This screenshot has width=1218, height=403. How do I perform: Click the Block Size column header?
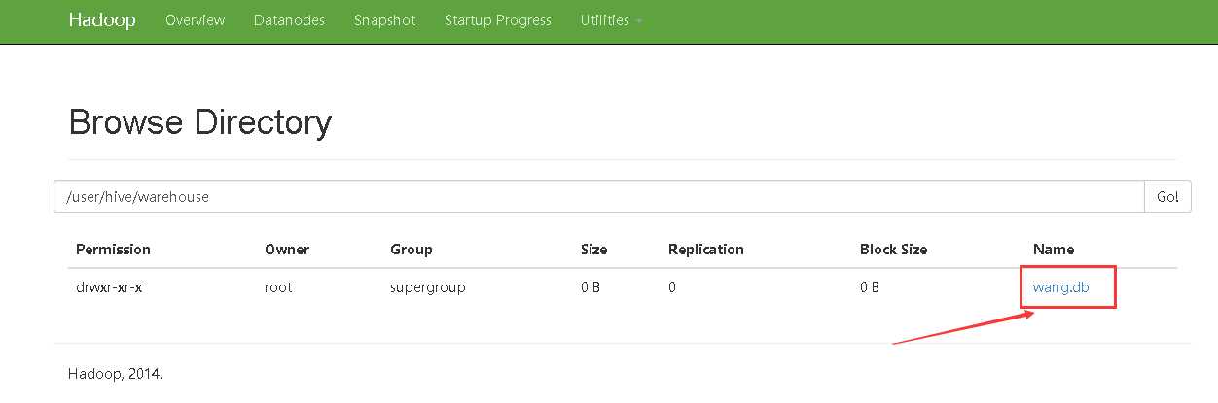893,250
